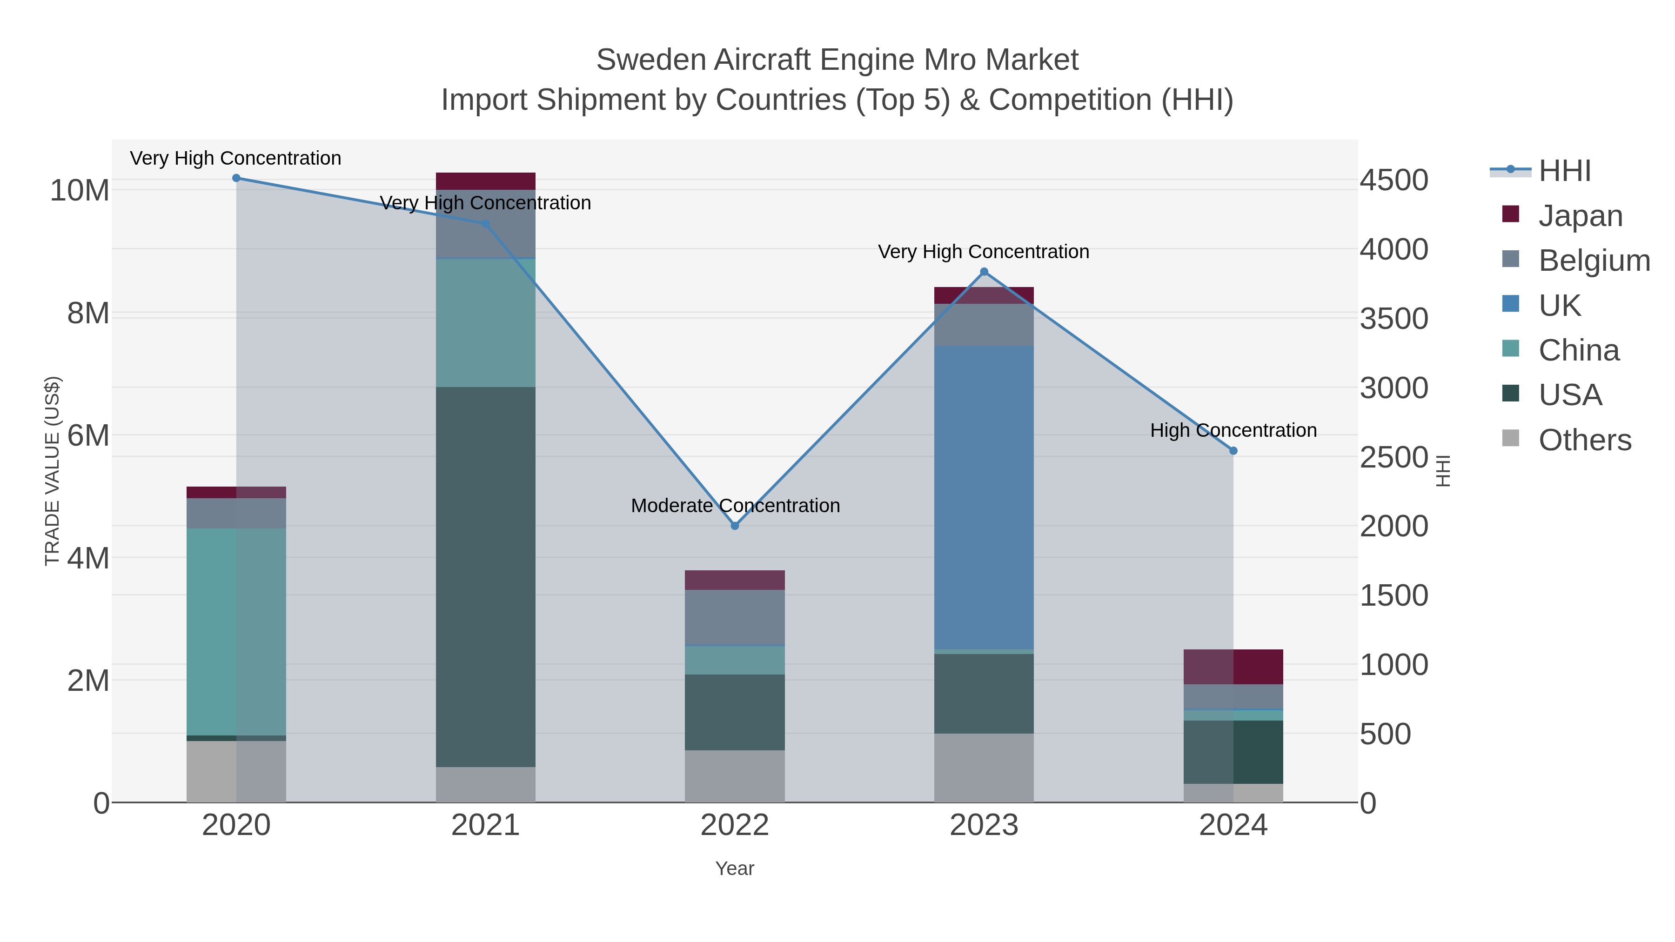Click the 'TRADE VALUE (US$)' axis title
The height and width of the screenshot is (942, 1675).
click(52, 471)
